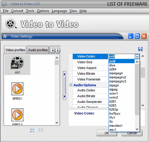The height and width of the screenshot is (142, 149).
Task: Select the Video Codec property row
Action: coord(90,56)
